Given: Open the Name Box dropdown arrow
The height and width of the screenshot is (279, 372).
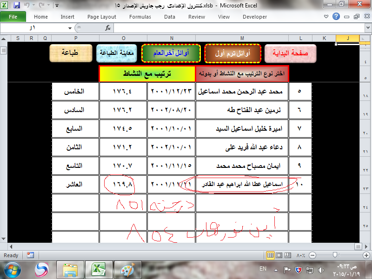Looking at the screenshot, I should (71, 28).
